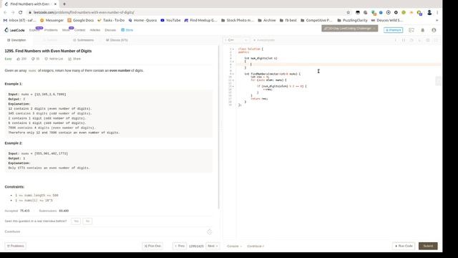The image size is (458, 258).
Task: Close the Find Numbers with Even tab
Action: pos(55,4)
